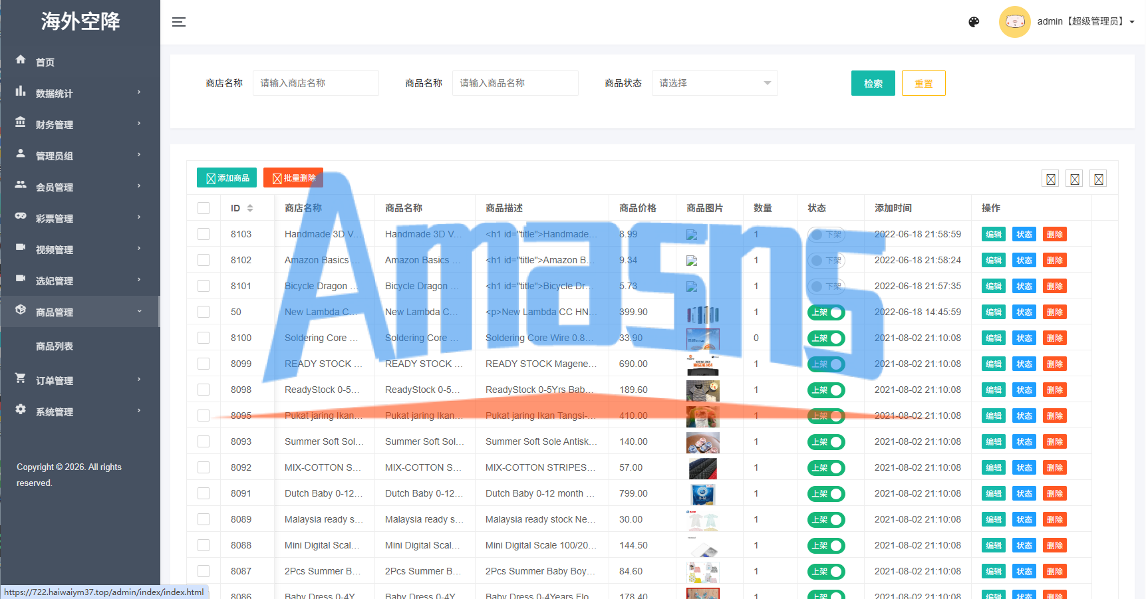Expand the 数据统计 sidebar menu
Screen dimensions: 1146x599
pos(80,93)
